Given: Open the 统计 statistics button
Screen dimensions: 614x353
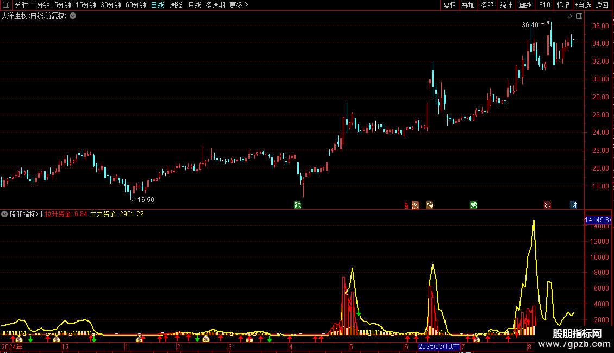Looking at the screenshot, I should pyautogui.click(x=505, y=5).
